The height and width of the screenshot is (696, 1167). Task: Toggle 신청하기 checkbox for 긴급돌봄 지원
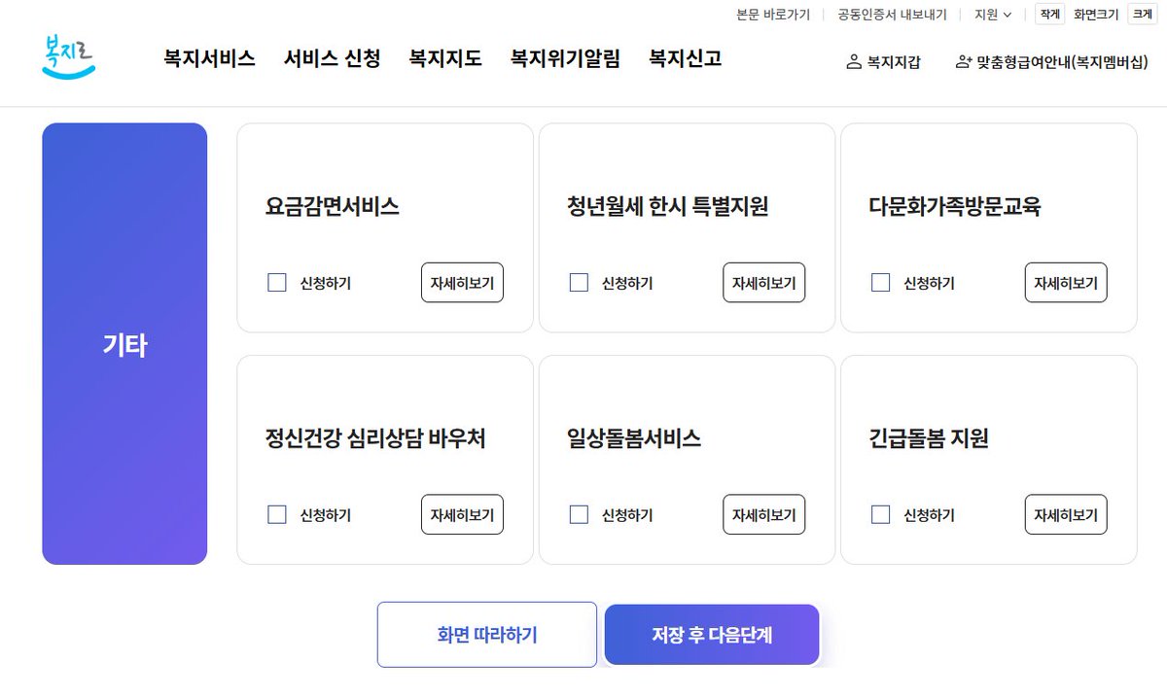[x=881, y=515]
